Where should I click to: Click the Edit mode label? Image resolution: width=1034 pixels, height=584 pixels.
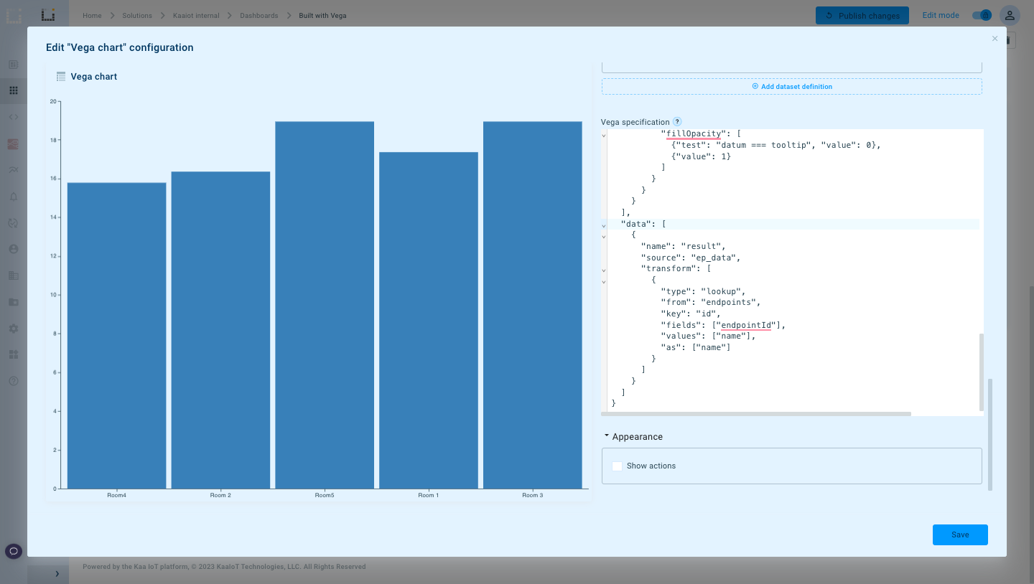[941, 15]
